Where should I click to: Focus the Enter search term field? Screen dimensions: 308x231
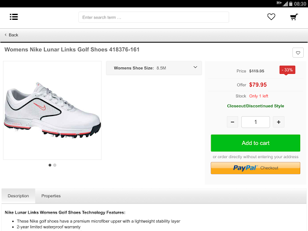pyautogui.click(x=153, y=17)
